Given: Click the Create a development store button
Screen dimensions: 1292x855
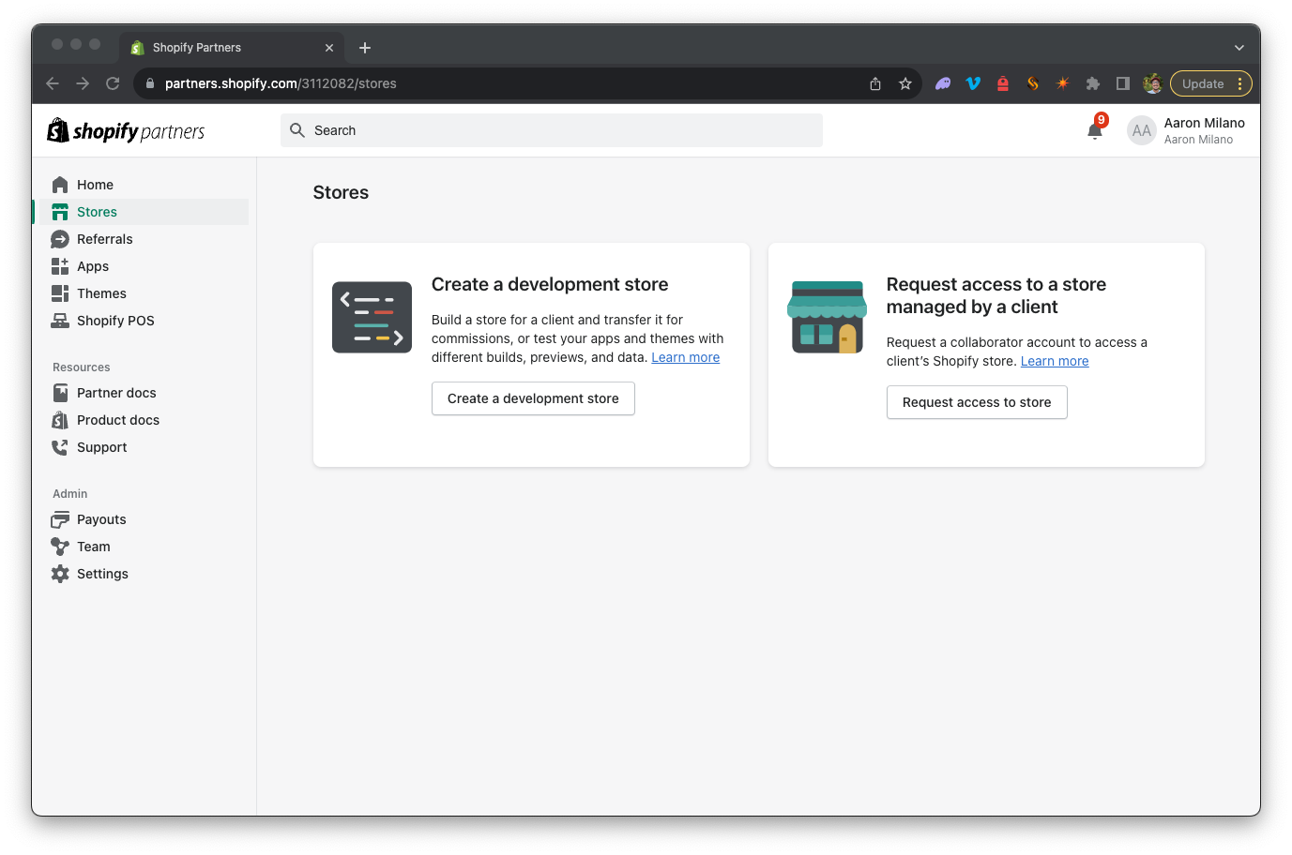Looking at the screenshot, I should 533,398.
